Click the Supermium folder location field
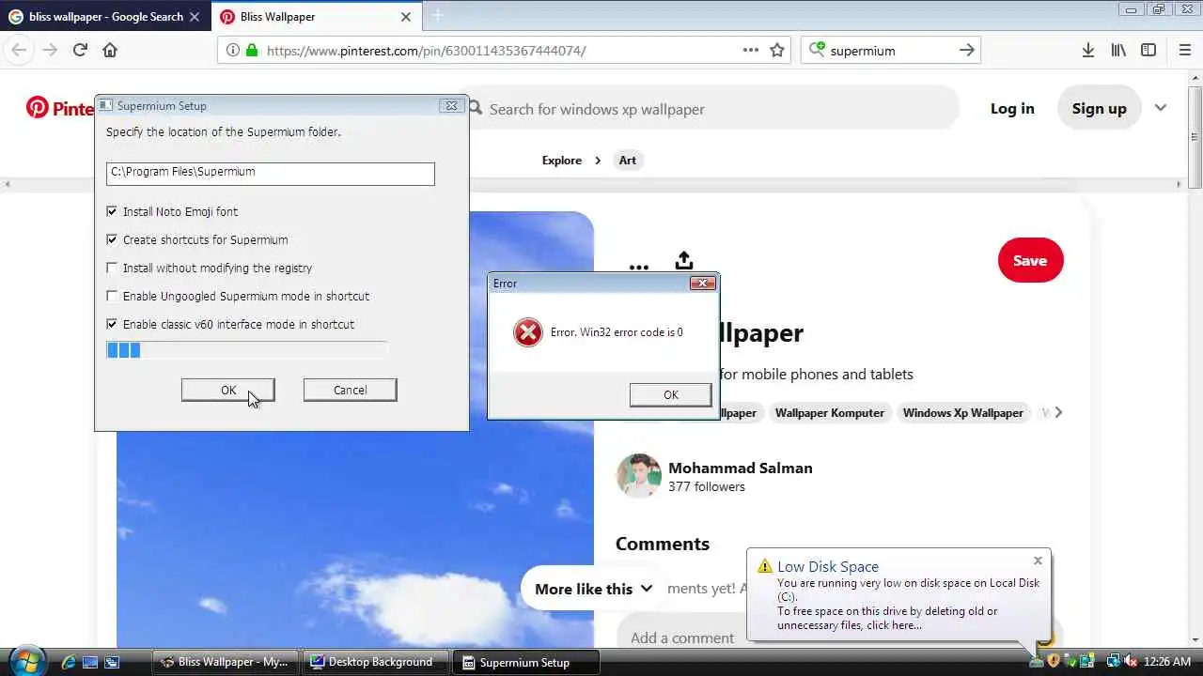Screen dimensions: 1203x676 (x=271, y=173)
